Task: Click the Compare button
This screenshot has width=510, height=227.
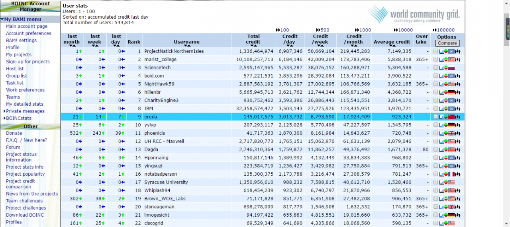Action: (447, 43)
